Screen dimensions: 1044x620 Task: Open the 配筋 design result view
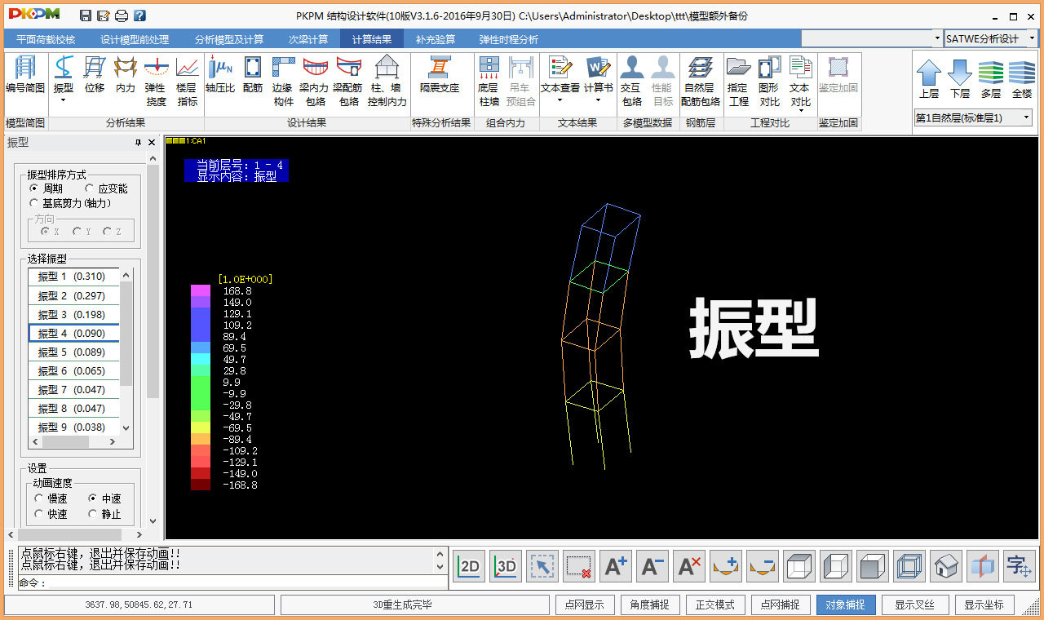251,77
